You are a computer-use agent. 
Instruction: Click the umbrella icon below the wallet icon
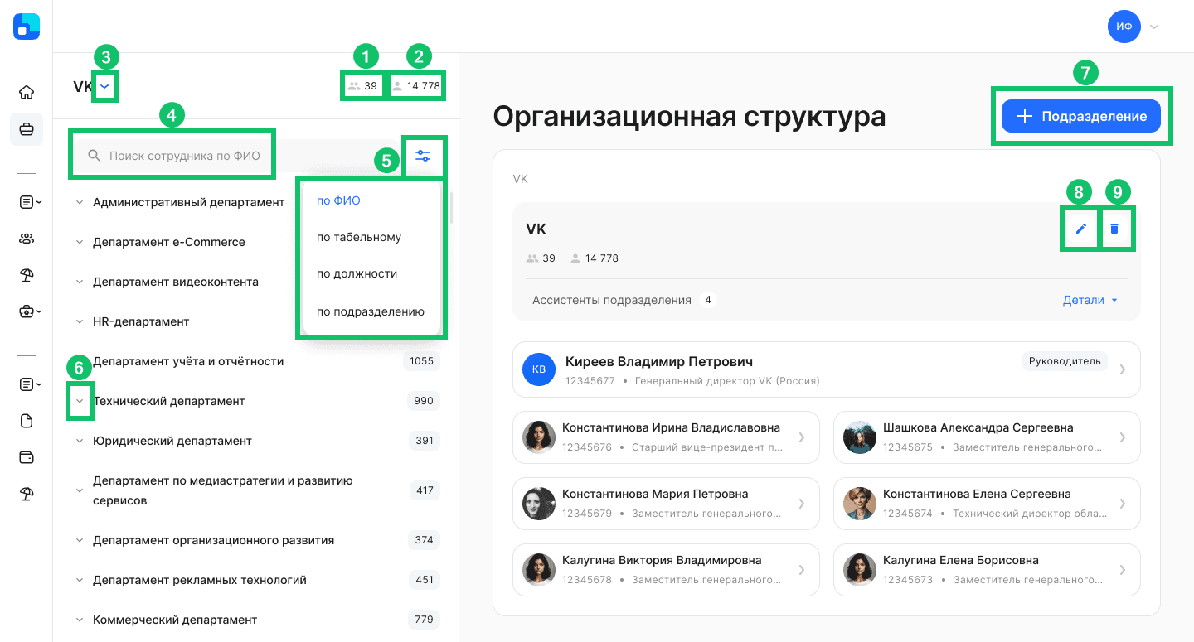pos(27,495)
